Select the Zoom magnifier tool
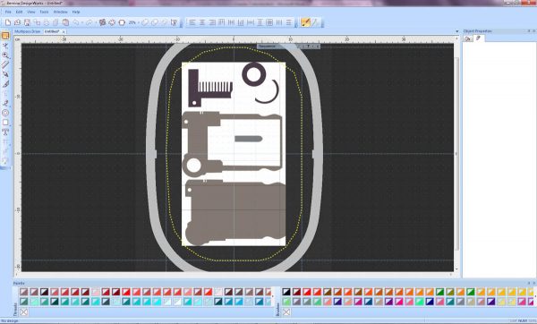This screenshot has height=324, width=537. tap(5, 55)
